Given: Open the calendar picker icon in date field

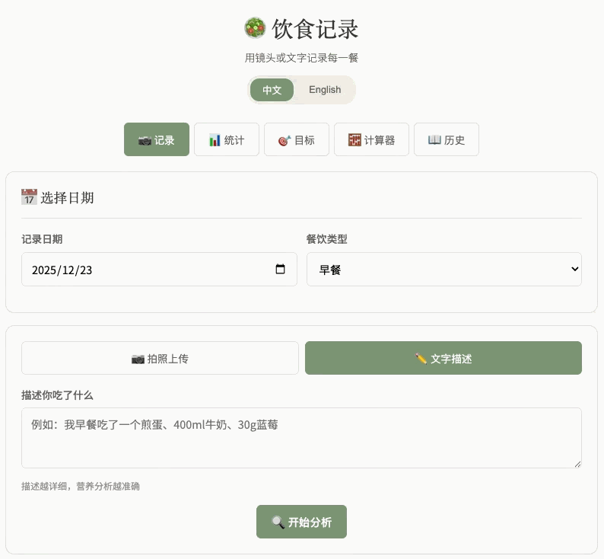Looking at the screenshot, I should (x=280, y=270).
